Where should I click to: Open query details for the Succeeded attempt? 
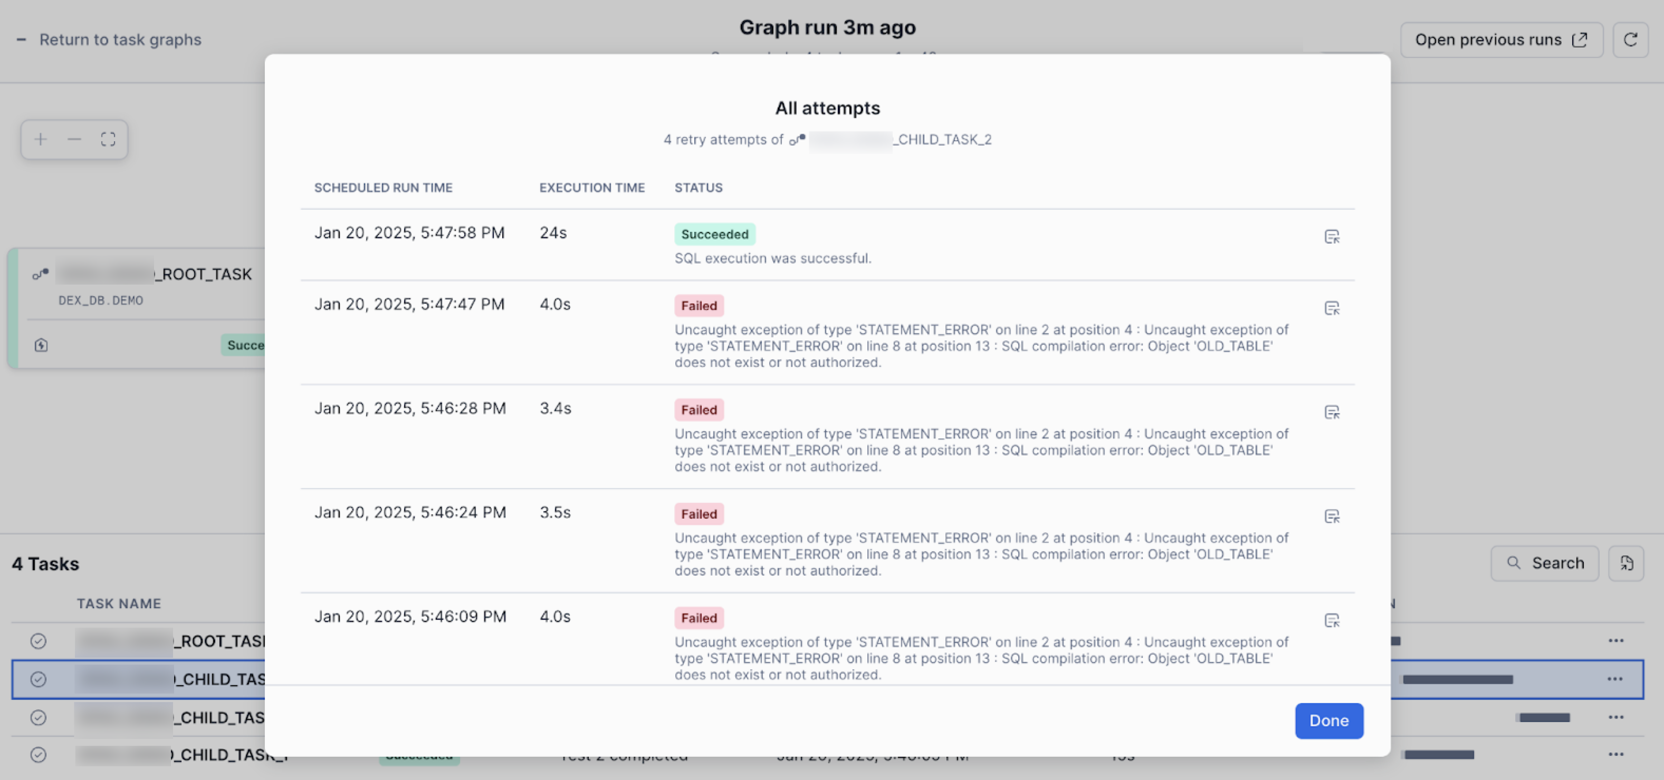pos(1333,236)
